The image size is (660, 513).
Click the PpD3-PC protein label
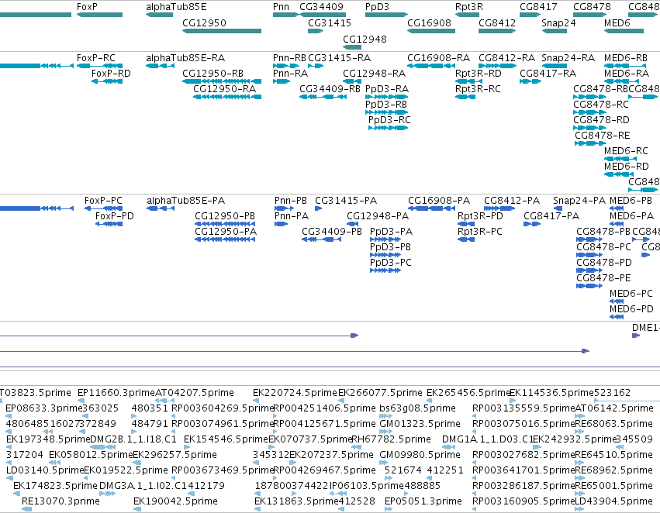tap(390, 263)
